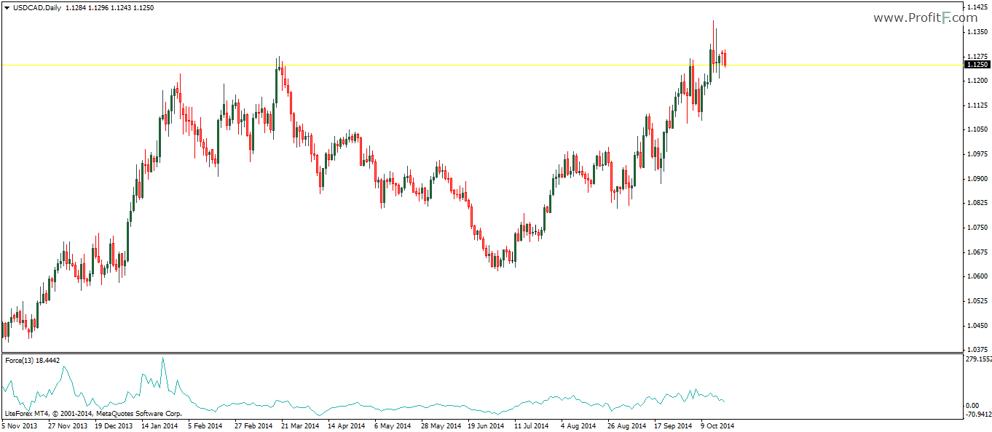Viewport: 992px width, 432px height.
Task: Click the 279.1552 indicator scale value
Action: 977,359
